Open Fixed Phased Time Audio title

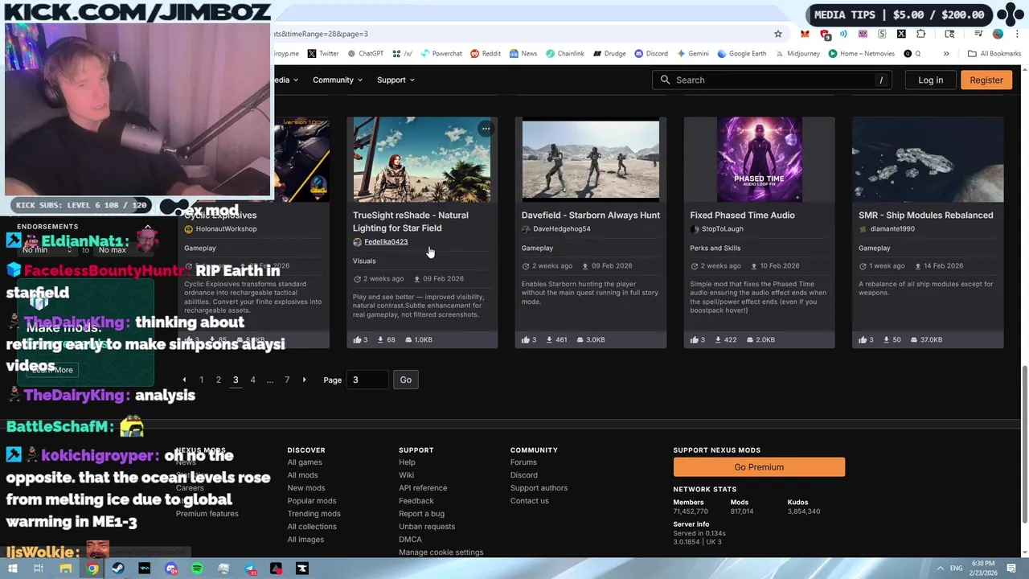click(x=742, y=215)
